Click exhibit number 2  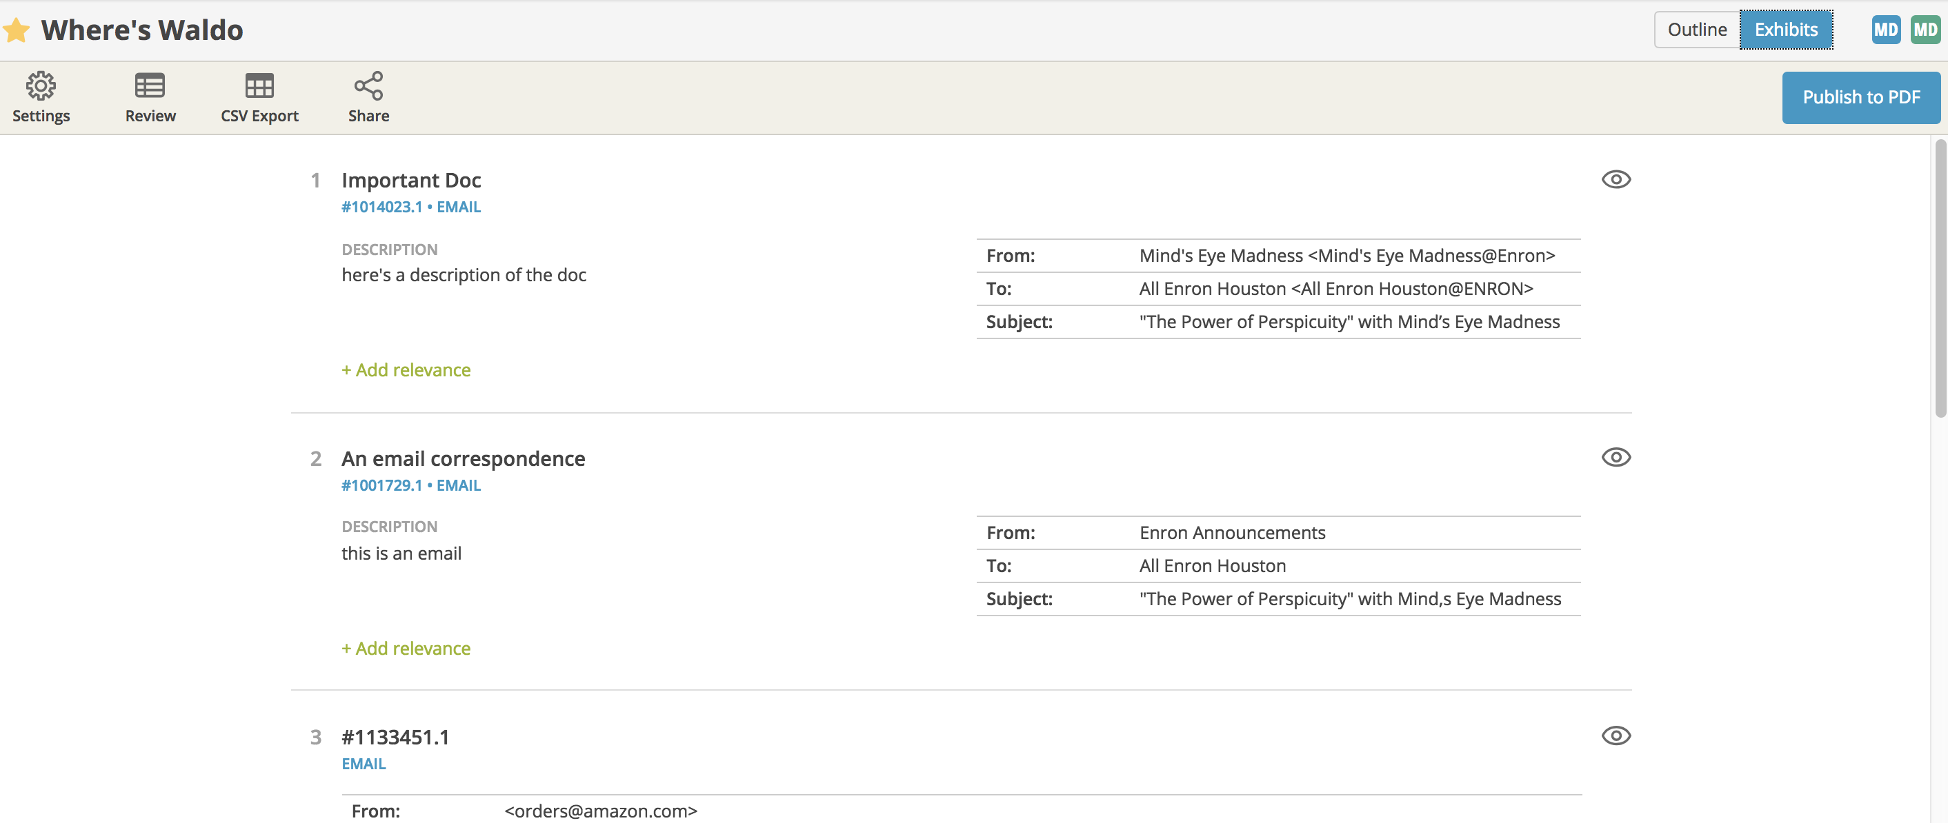click(315, 459)
